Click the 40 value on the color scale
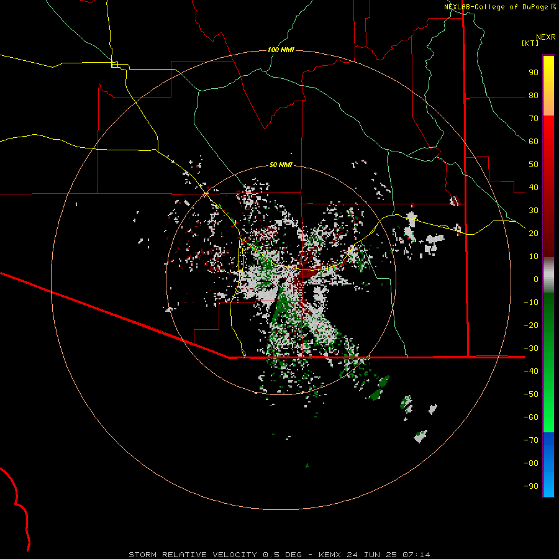 click(x=534, y=187)
